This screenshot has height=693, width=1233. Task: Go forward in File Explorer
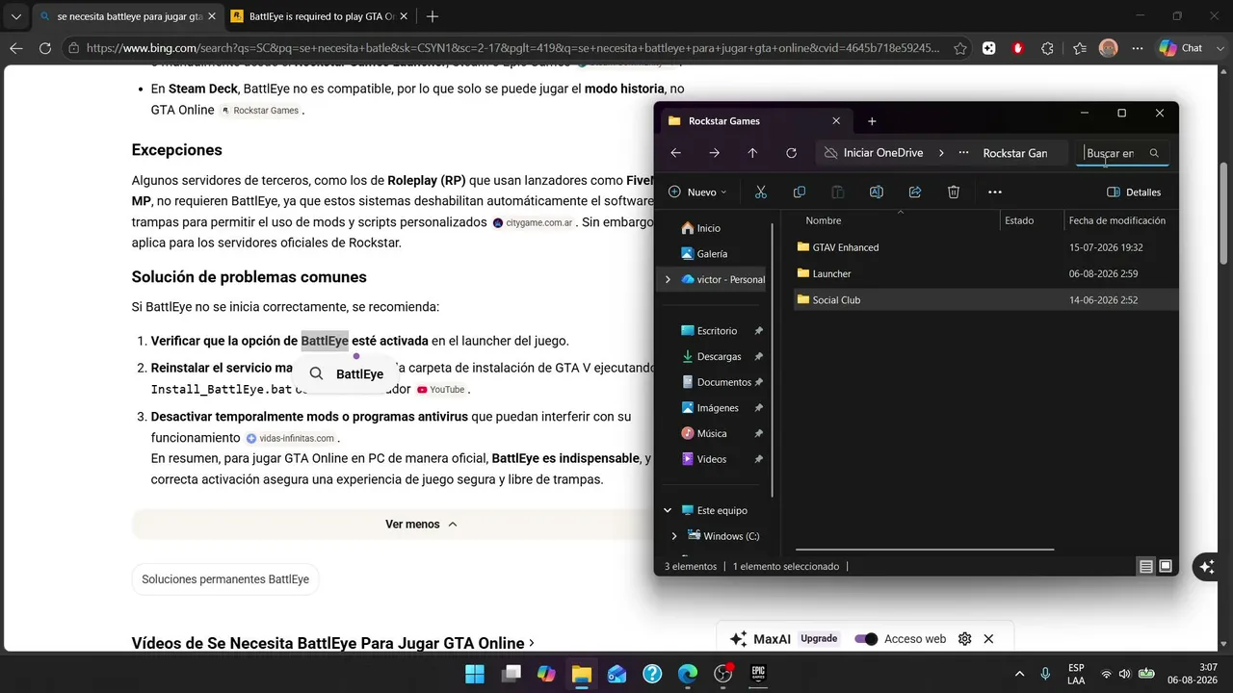point(714,153)
